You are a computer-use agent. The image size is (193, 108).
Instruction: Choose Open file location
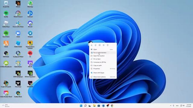pos(103,56)
